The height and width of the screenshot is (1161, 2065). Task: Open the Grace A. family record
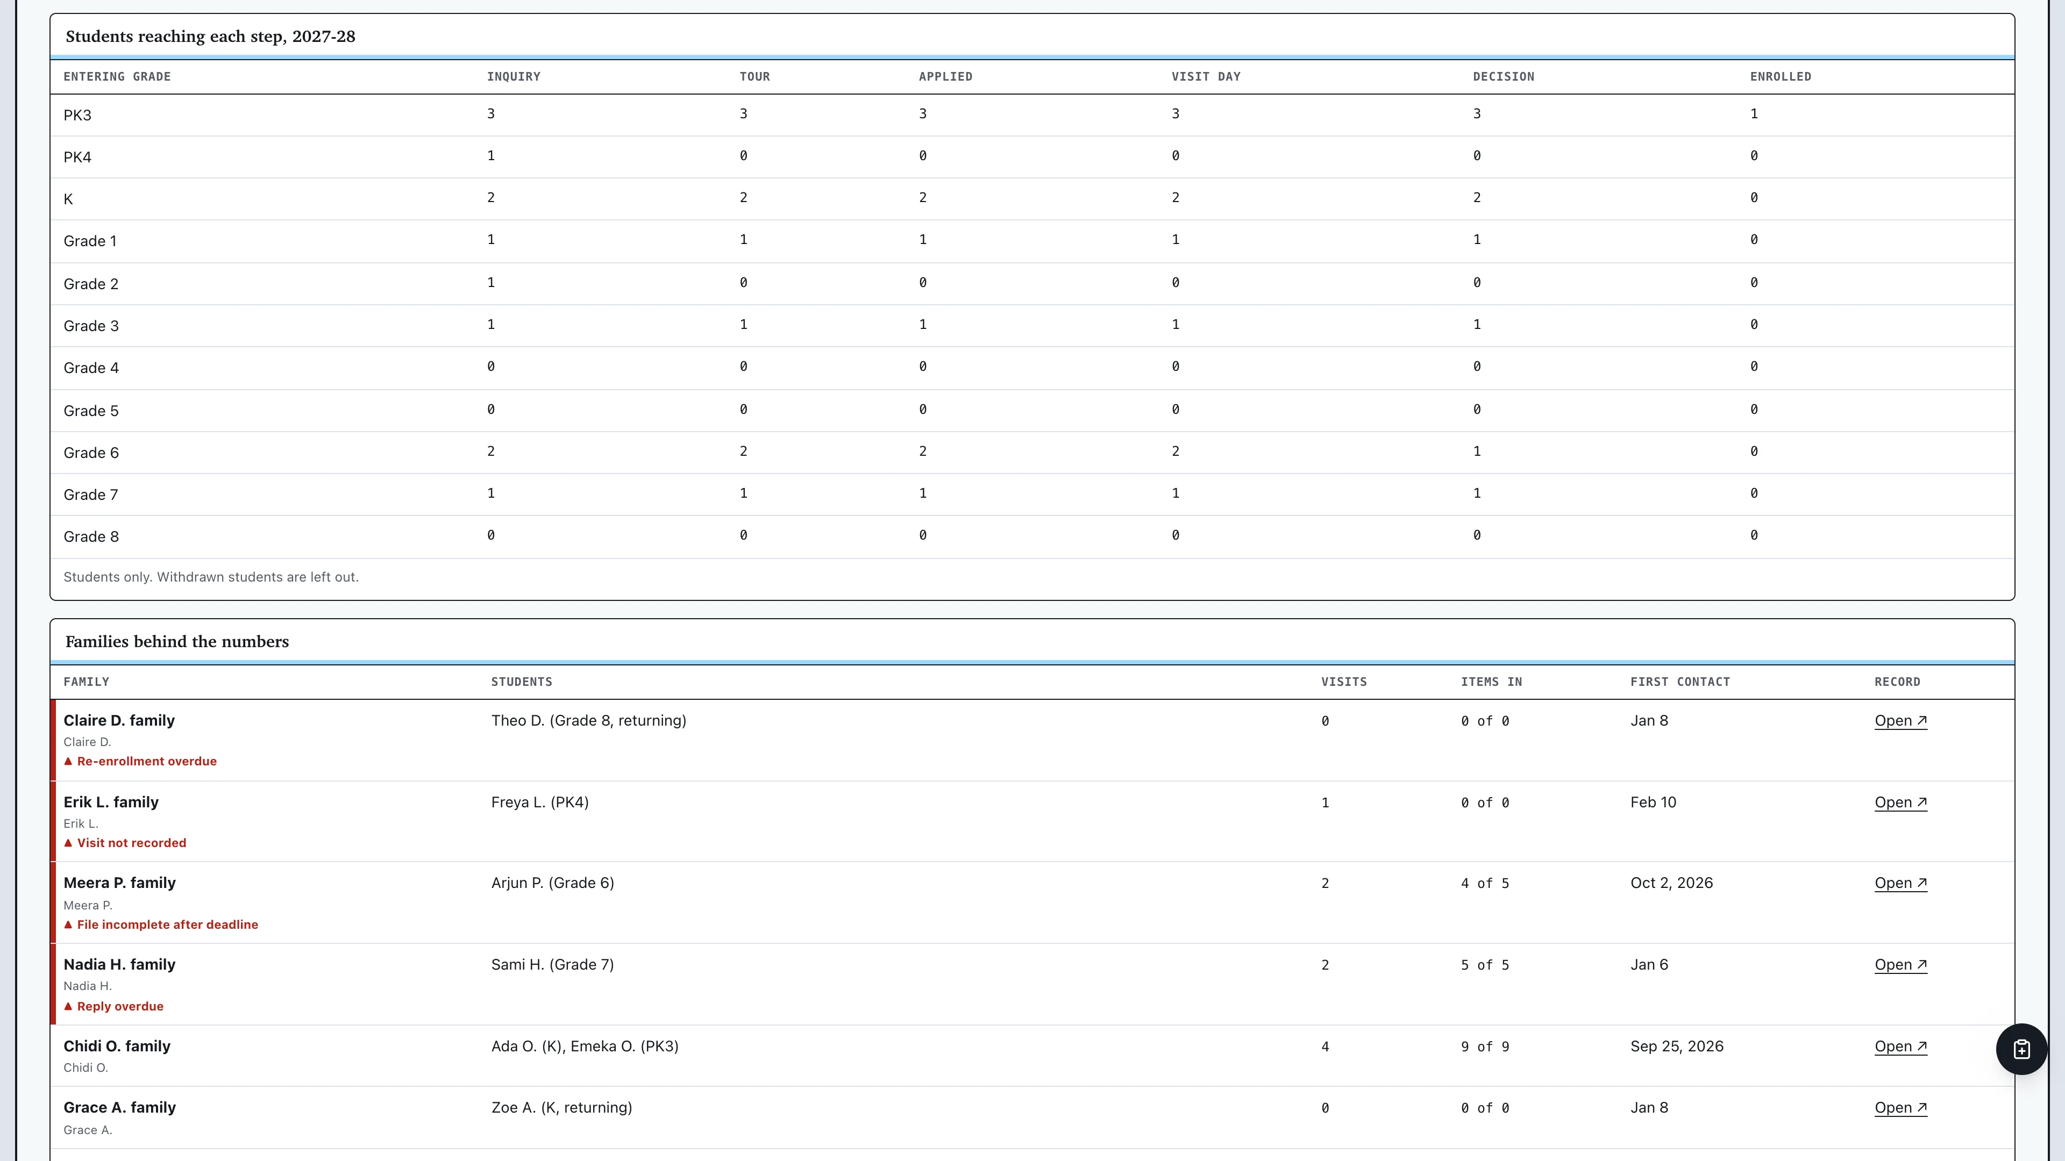coord(1900,1107)
